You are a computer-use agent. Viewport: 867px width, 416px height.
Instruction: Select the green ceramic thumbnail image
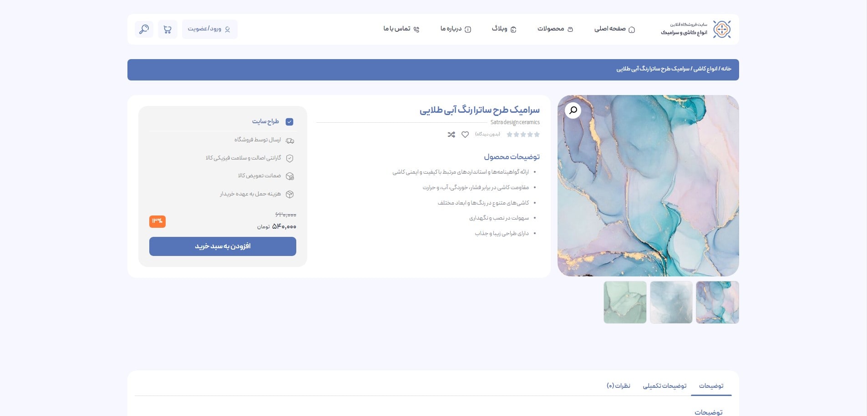coord(625,302)
